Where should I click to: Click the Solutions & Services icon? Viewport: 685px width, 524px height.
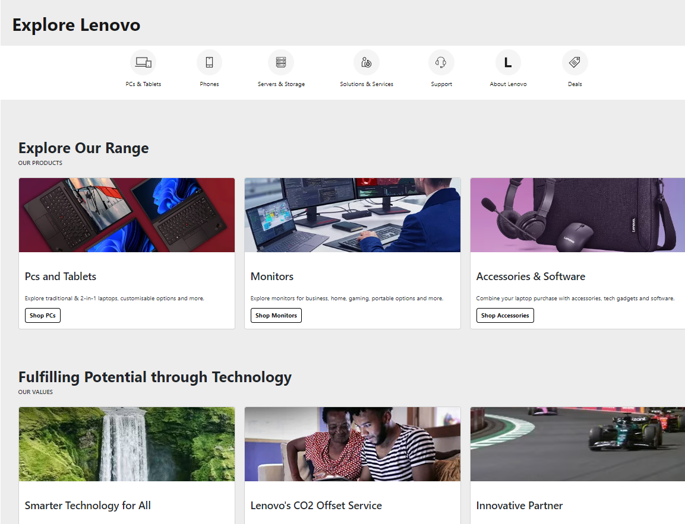pos(367,62)
